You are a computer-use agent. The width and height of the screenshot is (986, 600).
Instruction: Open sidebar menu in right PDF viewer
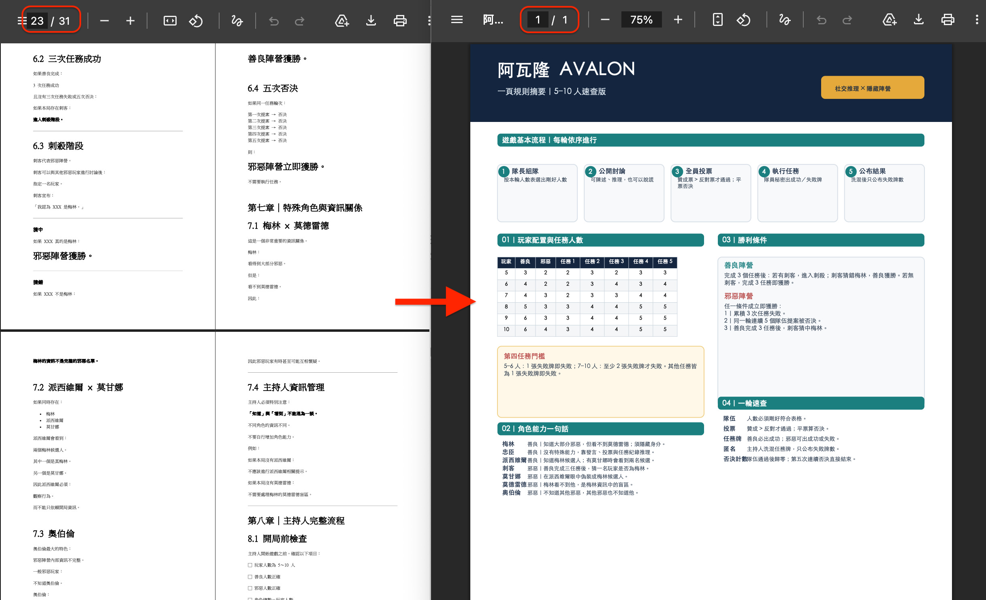click(457, 19)
